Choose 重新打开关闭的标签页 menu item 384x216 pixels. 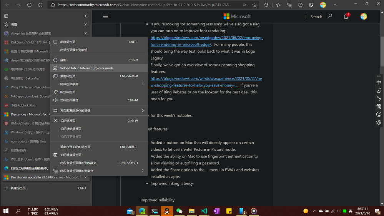point(99,147)
